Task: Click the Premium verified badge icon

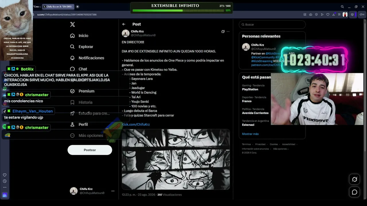Action: coord(73,91)
